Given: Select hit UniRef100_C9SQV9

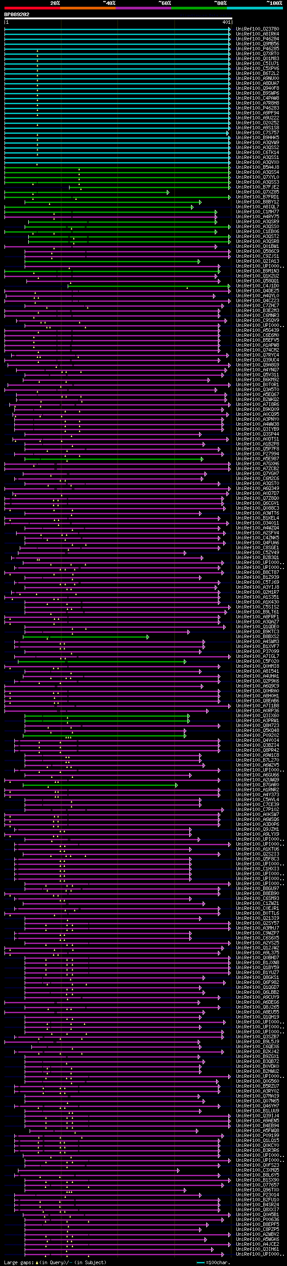Looking at the screenshot, I should pyautogui.click(x=257, y=321).
